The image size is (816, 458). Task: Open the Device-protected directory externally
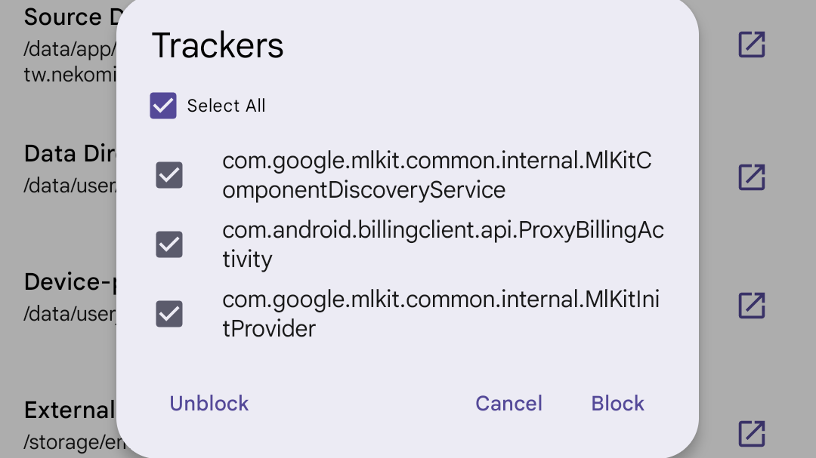click(751, 306)
